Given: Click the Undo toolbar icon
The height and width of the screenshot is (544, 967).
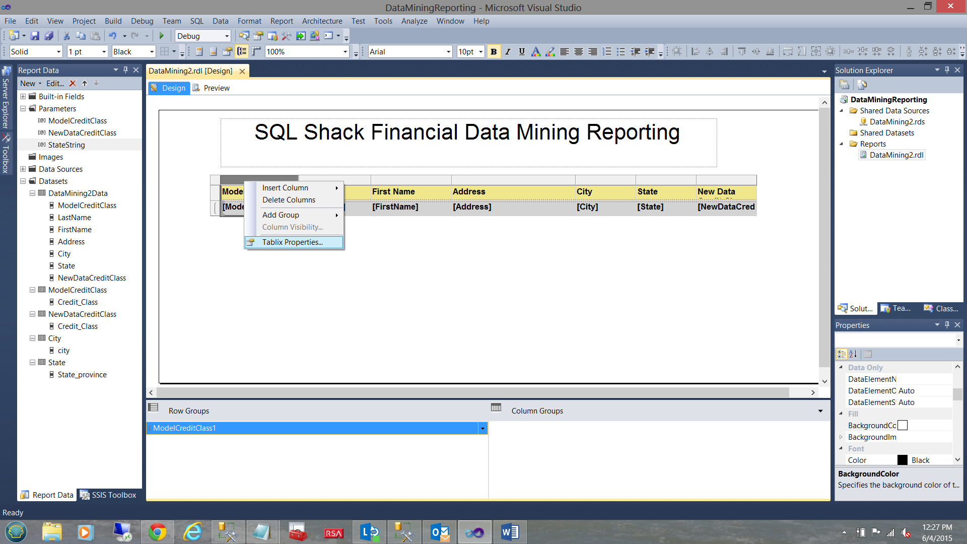Looking at the screenshot, I should pyautogui.click(x=113, y=36).
